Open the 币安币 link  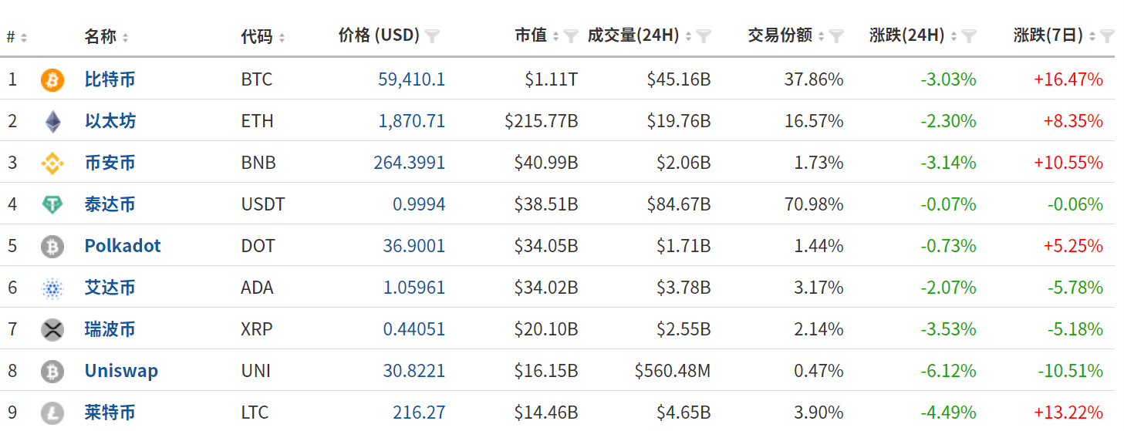click(x=110, y=163)
